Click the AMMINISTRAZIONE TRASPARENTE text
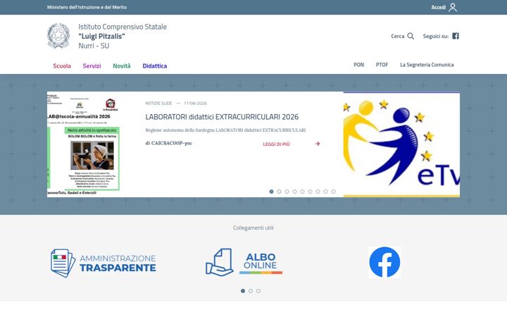Image resolution: width=507 pixels, height=317 pixels. tap(118, 263)
